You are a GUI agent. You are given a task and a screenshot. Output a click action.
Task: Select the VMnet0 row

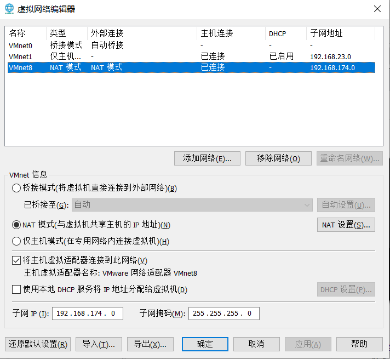click(x=191, y=45)
